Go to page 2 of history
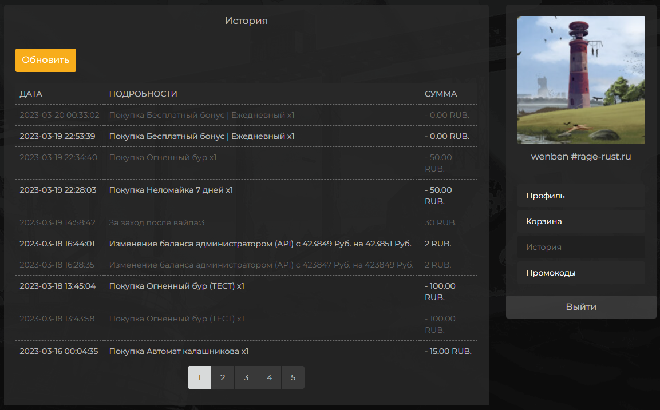The width and height of the screenshot is (660, 410). click(223, 377)
